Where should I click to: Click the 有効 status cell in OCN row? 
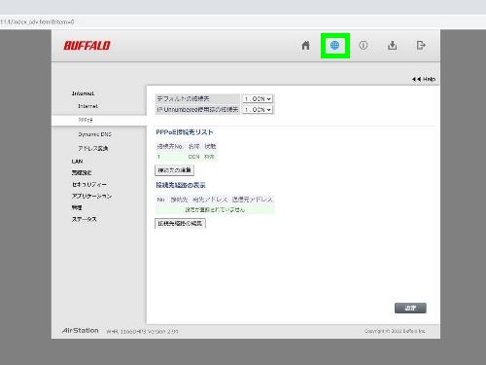pyautogui.click(x=209, y=157)
